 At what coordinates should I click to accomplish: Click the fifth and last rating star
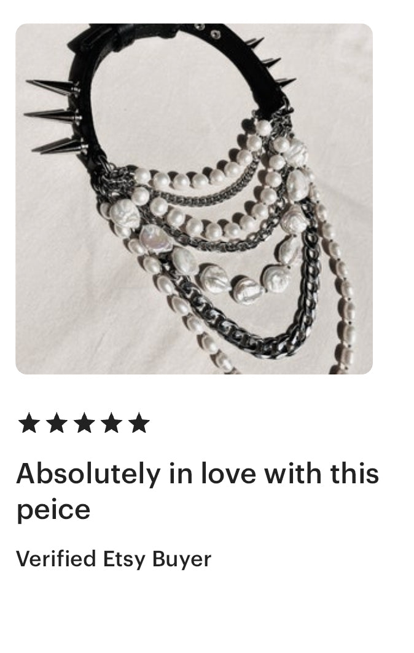(x=139, y=423)
